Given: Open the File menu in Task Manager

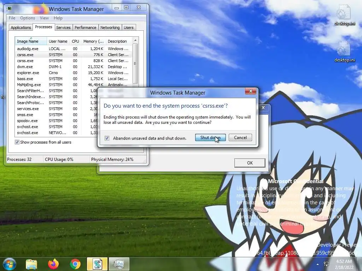Looking at the screenshot, I should pyautogui.click(x=12, y=18).
